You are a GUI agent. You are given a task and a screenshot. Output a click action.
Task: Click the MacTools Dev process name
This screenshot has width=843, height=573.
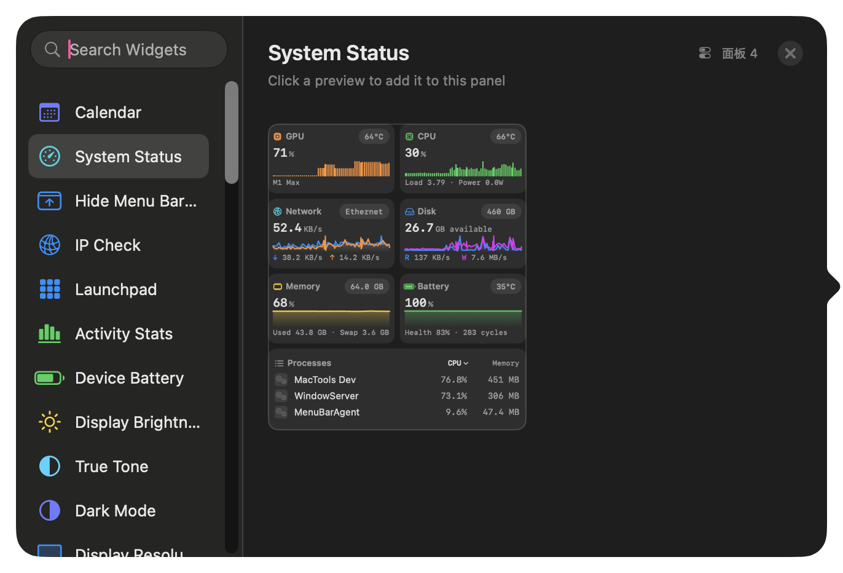(325, 380)
